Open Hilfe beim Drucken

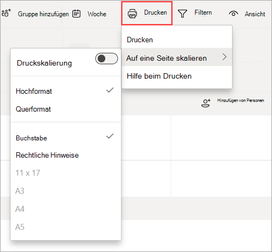177,76
